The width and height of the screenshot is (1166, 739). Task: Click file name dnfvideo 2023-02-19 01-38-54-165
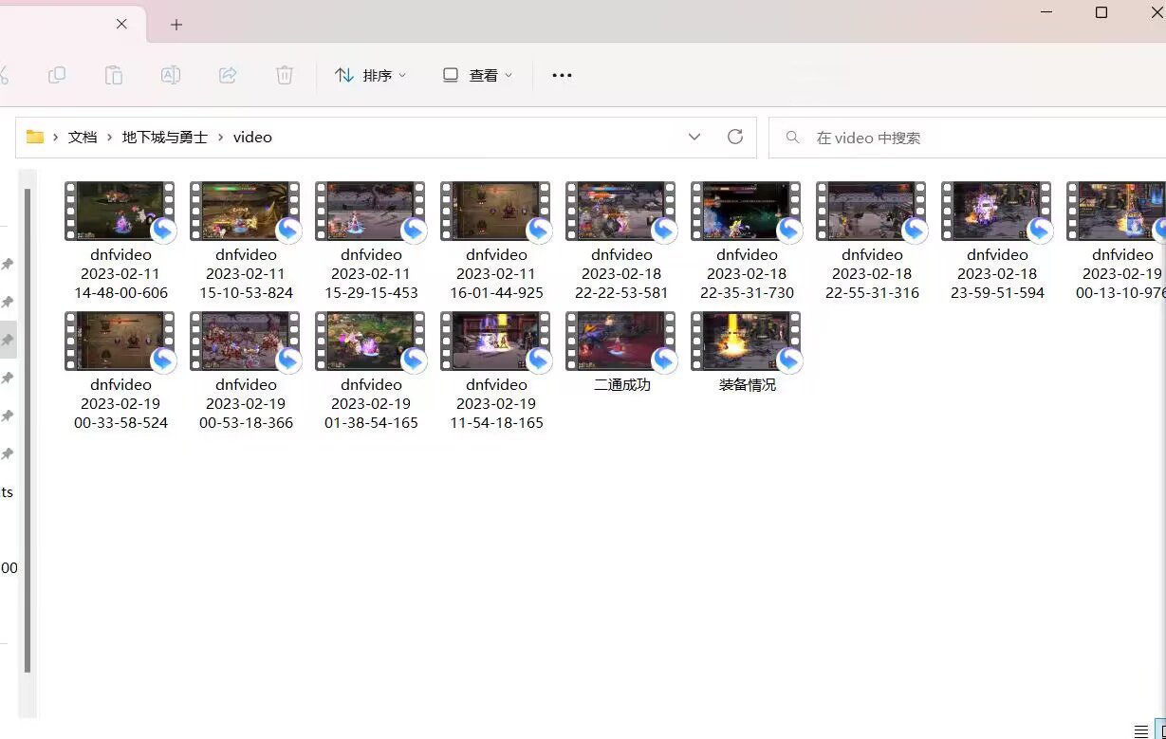(371, 403)
